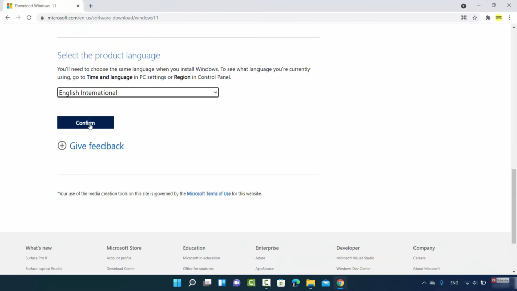Launch File Explorer from the taskbar

click(x=311, y=283)
